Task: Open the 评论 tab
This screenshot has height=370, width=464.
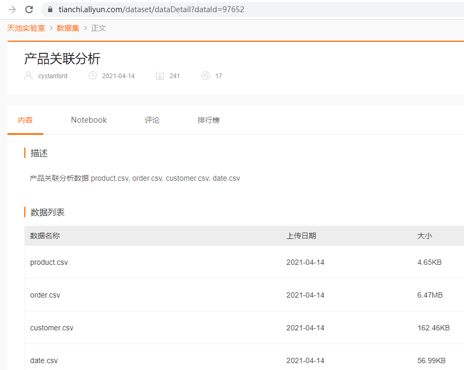Action: [x=152, y=120]
